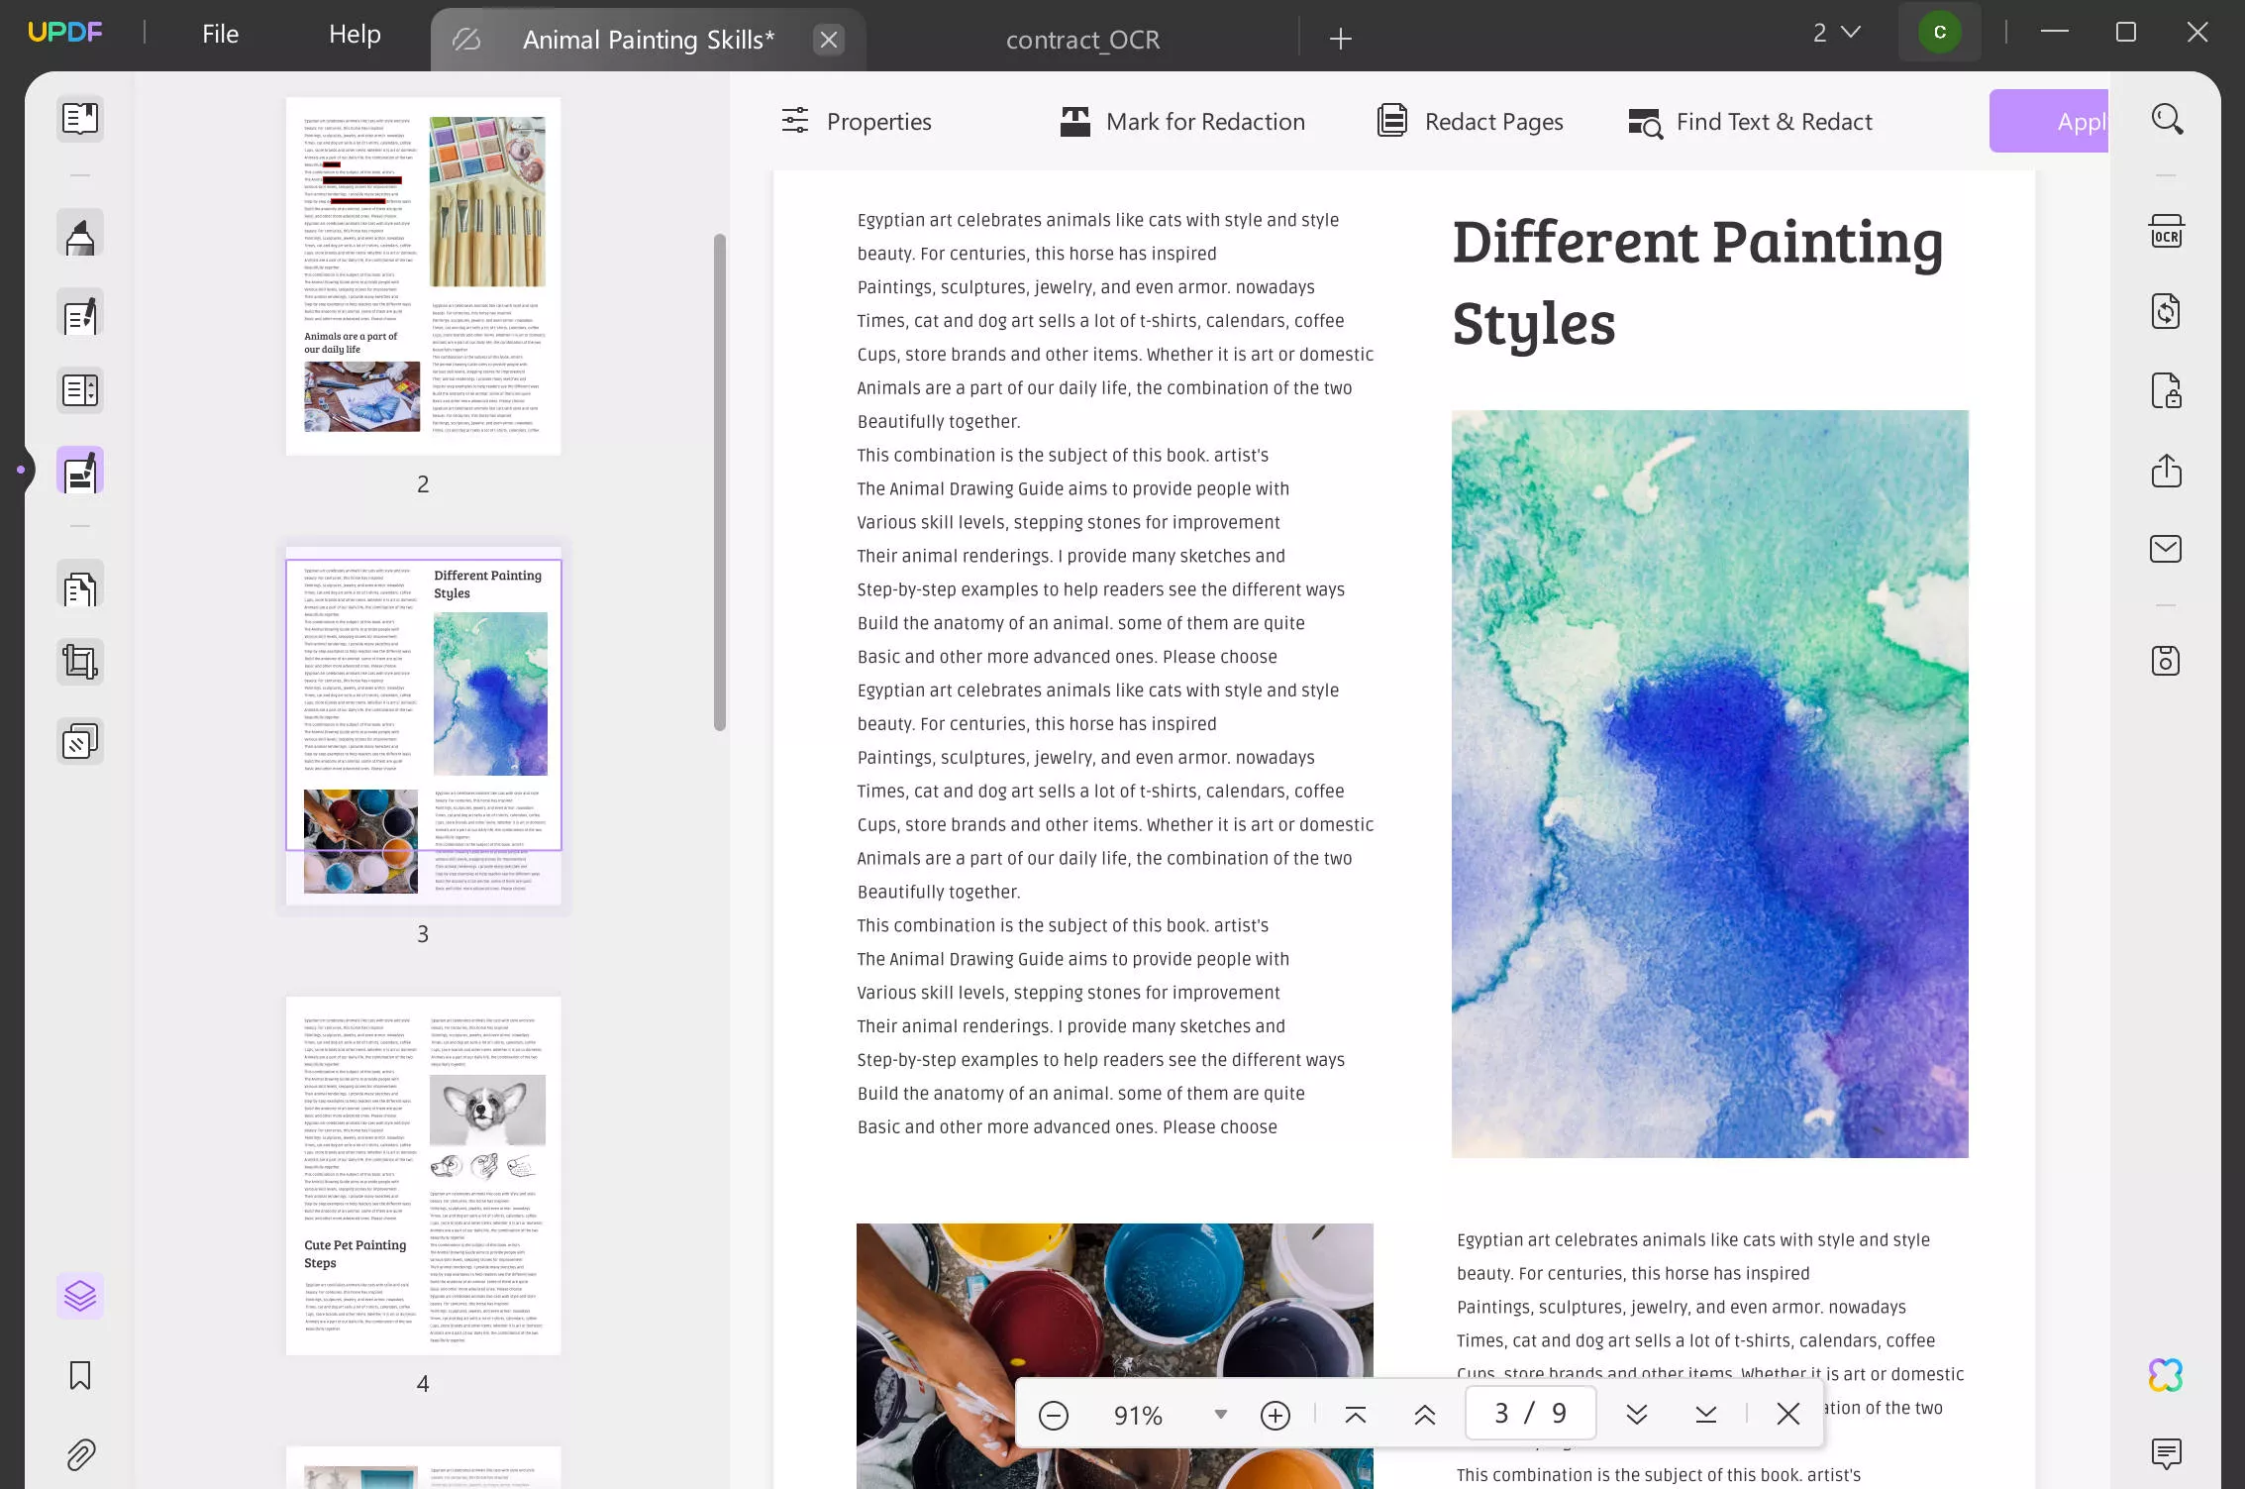2245x1489 pixels.
Task: Click the Convert PDF icon
Action: coord(2166,312)
